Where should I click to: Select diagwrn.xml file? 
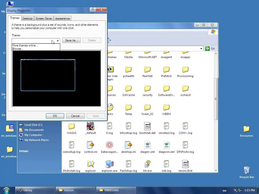pyautogui.click(x=166, y=148)
